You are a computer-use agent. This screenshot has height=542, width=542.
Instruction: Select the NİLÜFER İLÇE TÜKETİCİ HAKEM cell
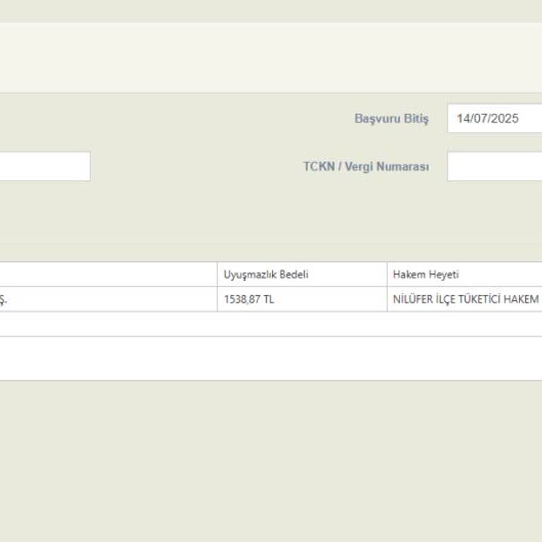tap(464, 299)
